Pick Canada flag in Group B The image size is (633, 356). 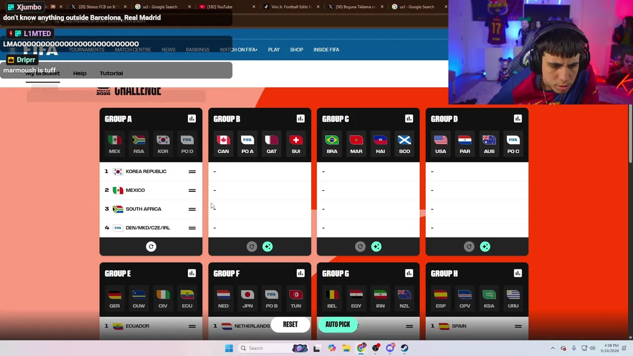pos(224,143)
